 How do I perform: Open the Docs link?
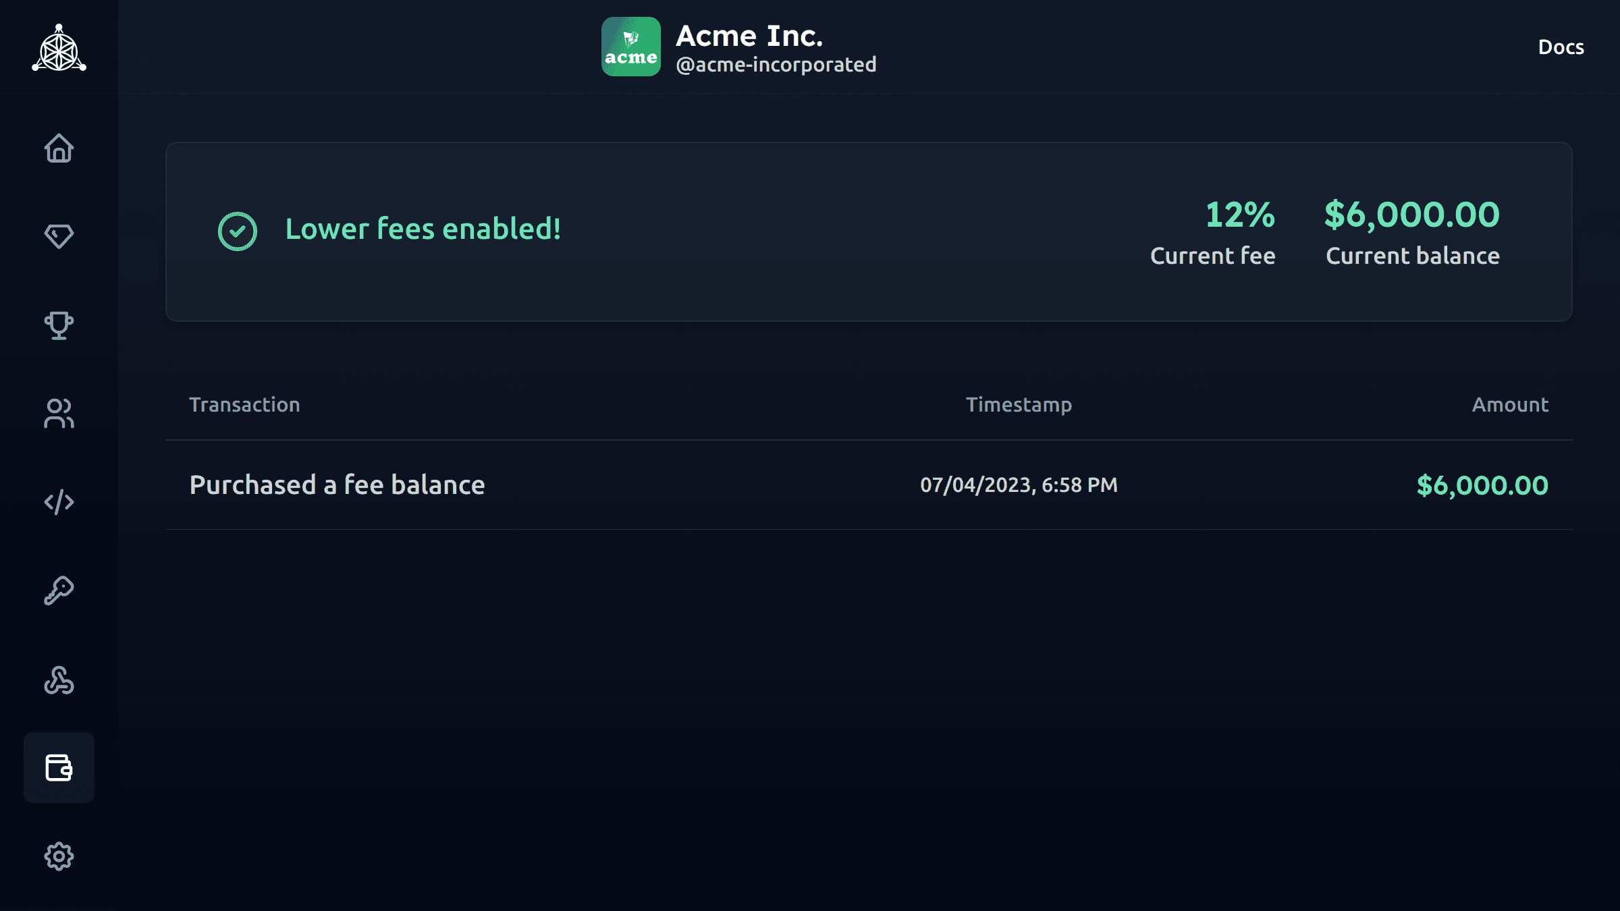click(x=1561, y=47)
